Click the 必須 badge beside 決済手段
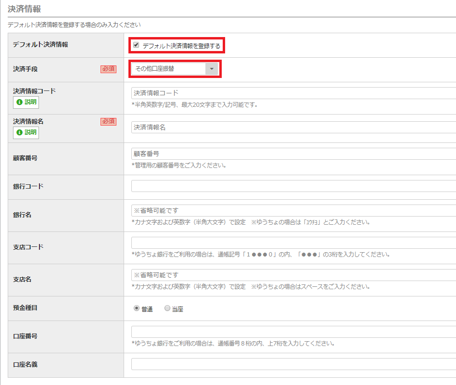Image resolution: width=456 pixels, height=385 pixels. pyautogui.click(x=108, y=69)
